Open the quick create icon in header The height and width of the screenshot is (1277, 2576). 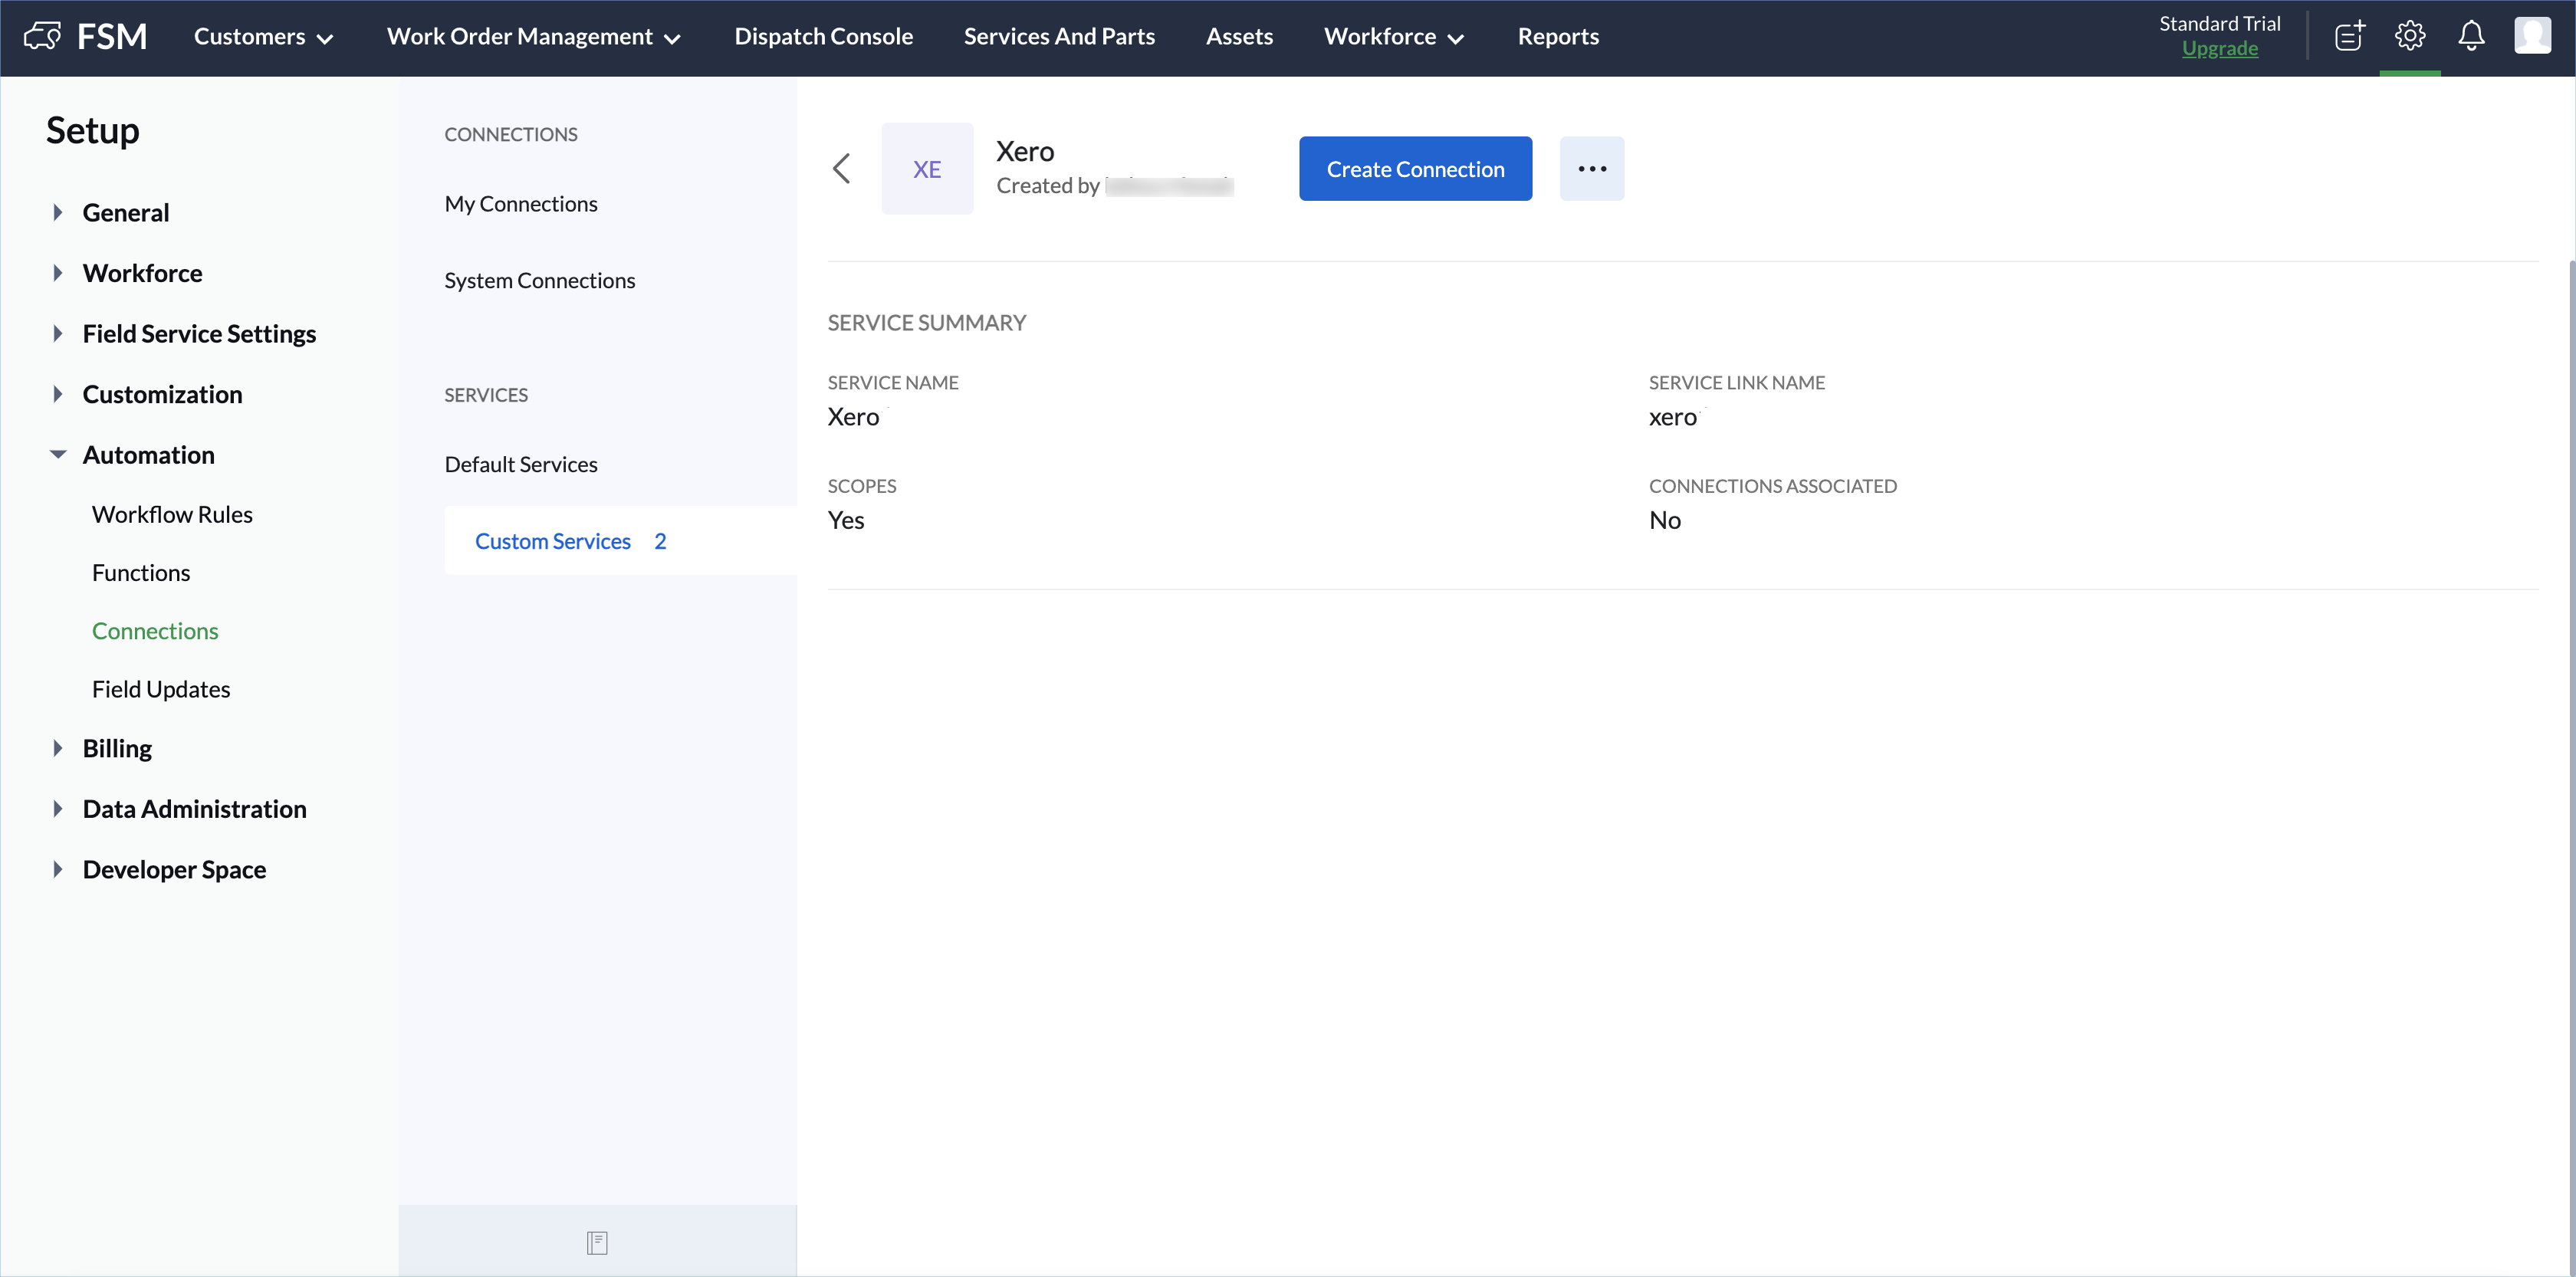coord(2349,36)
